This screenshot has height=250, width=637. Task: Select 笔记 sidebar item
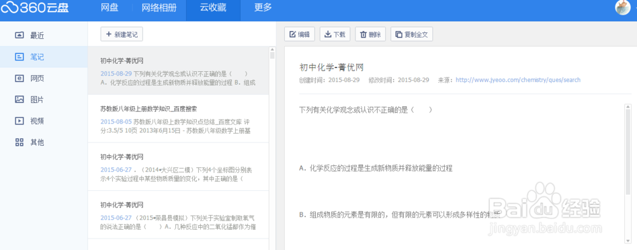43,57
